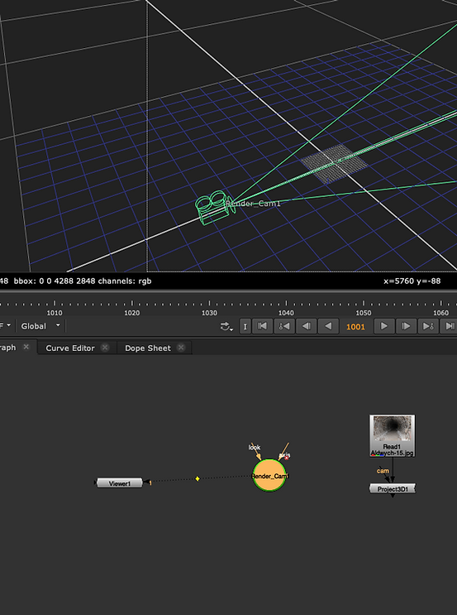Click the projected card grid in the viewport
This screenshot has height=615, width=457.
334,164
